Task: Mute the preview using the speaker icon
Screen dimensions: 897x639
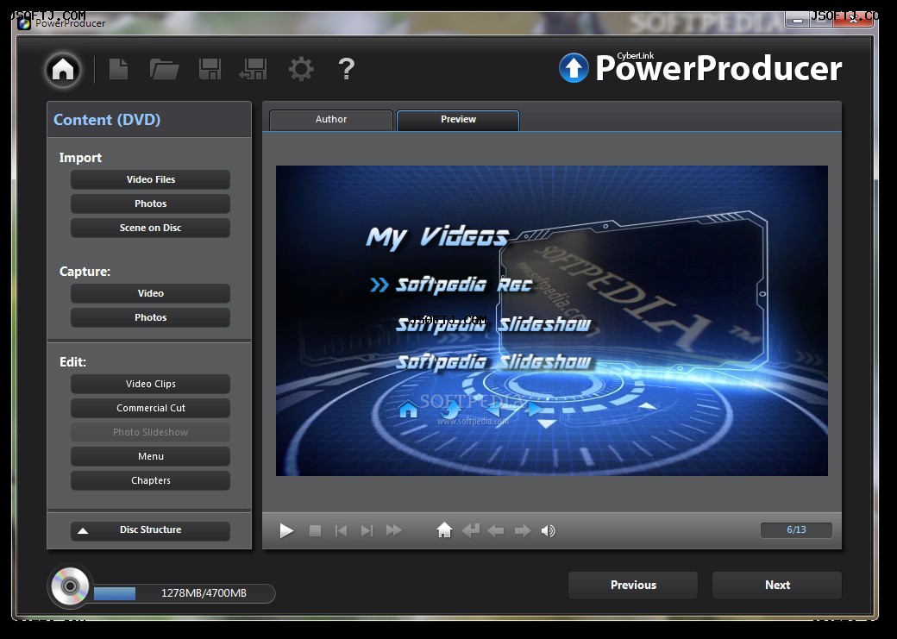Action: coord(548,531)
